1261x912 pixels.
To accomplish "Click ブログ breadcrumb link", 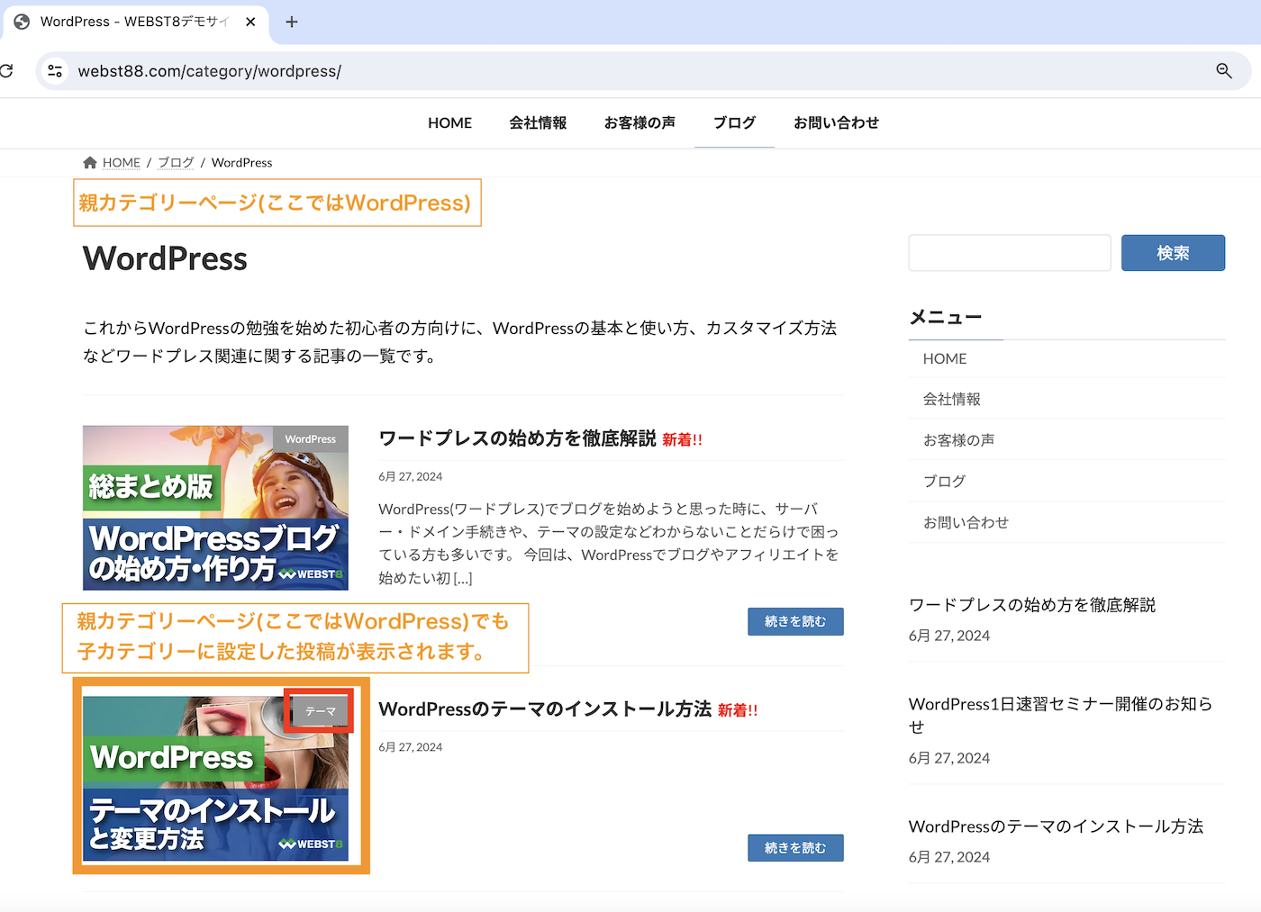I will tap(176, 162).
